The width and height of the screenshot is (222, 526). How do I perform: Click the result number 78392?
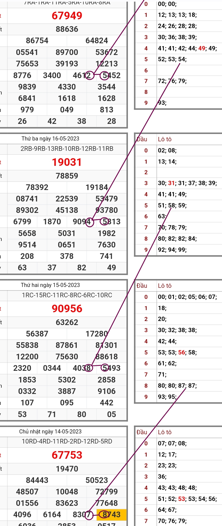click(37, 187)
